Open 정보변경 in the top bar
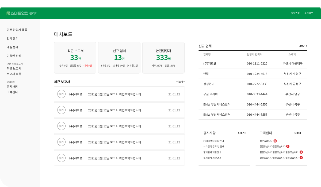 coord(295,13)
